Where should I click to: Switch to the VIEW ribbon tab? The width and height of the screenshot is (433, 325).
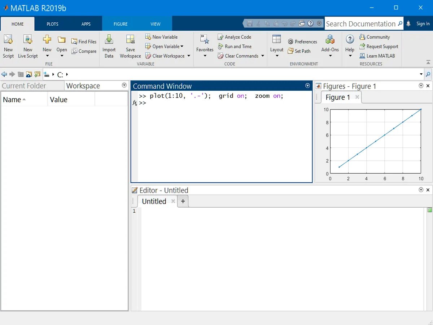[x=156, y=24]
